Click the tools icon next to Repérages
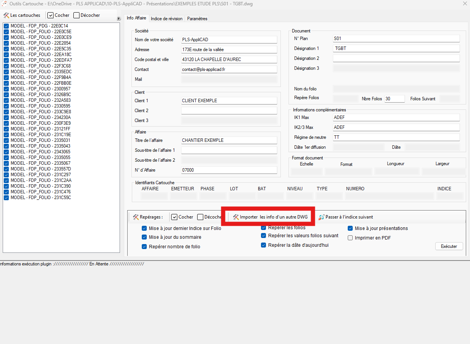 point(136,217)
